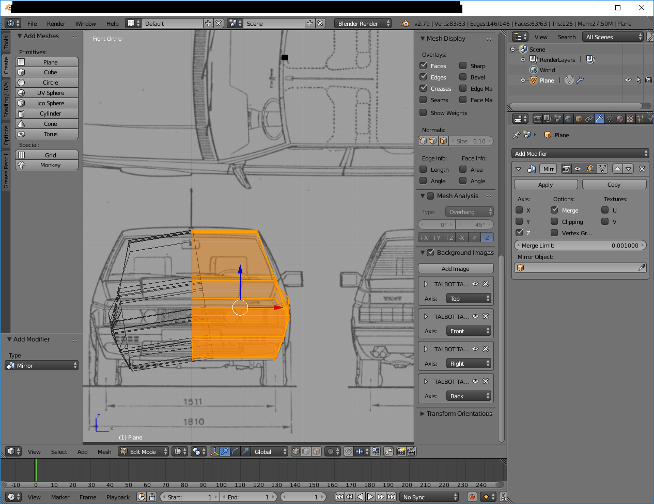Open the World properties globe icon
Viewport: 654px width, 504px height.
click(568, 119)
